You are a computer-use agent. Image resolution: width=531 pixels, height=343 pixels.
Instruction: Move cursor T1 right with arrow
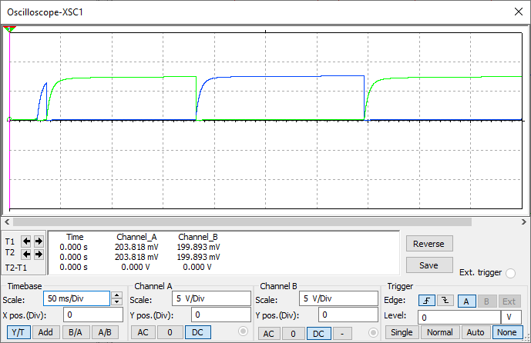39,241
